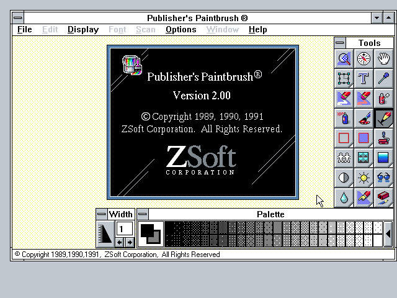Select the white-based Eraser tool
Viewport: 397px width, 298px height.
coord(344,98)
